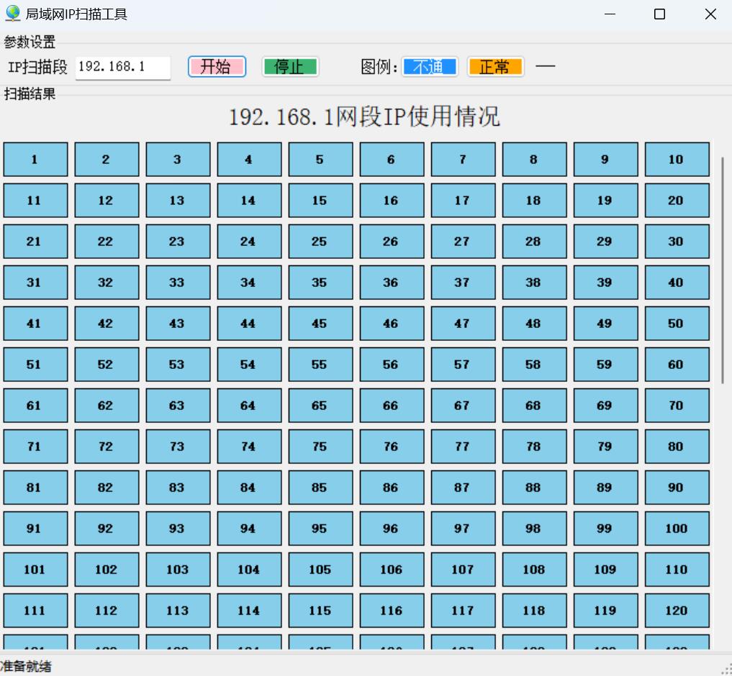Click the vertical scrollbar of scan results
Image resolution: width=732 pixels, height=676 pixels.
point(723,270)
